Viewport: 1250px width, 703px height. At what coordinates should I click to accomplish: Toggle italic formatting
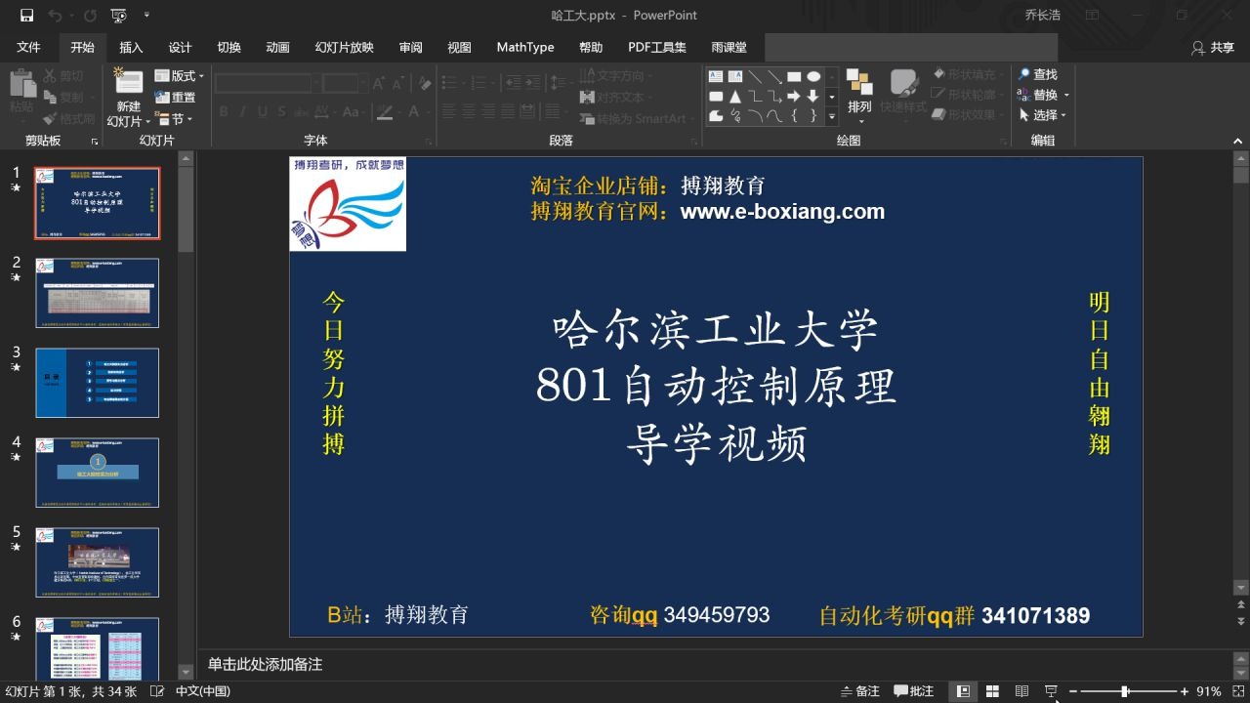click(x=243, y=111)
